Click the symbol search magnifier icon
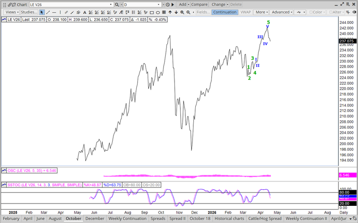The width and height of the screenshot is (358, 223). pyautogui.click(x=117, y=5)
